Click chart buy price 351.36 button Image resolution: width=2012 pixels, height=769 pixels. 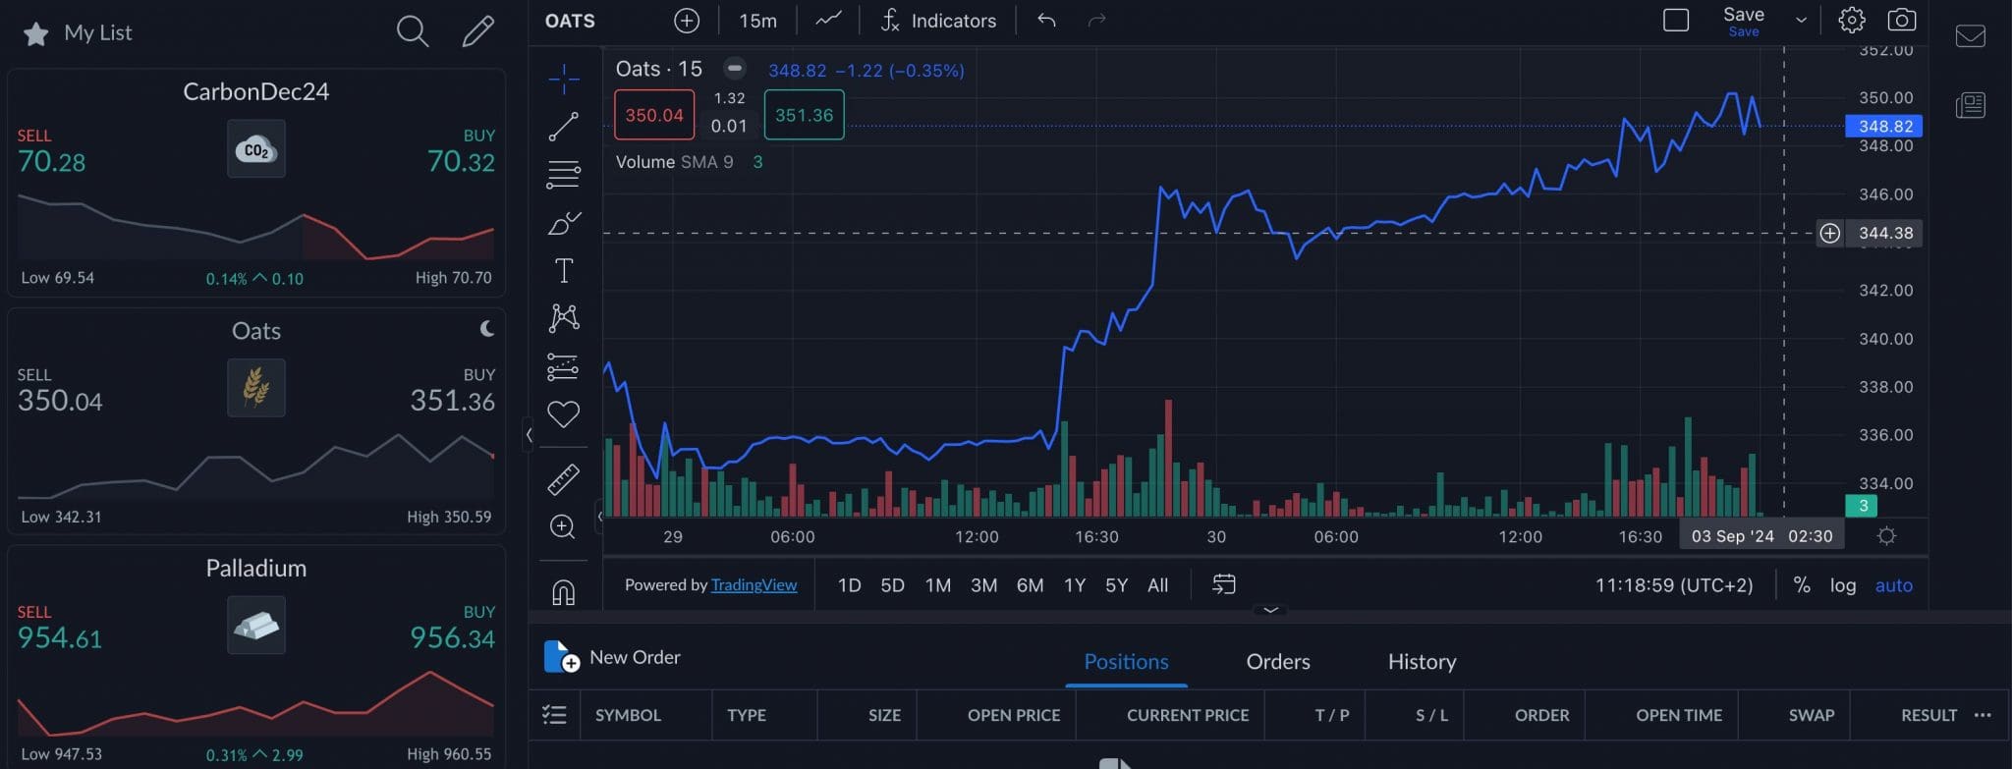(x=804, y=115)
